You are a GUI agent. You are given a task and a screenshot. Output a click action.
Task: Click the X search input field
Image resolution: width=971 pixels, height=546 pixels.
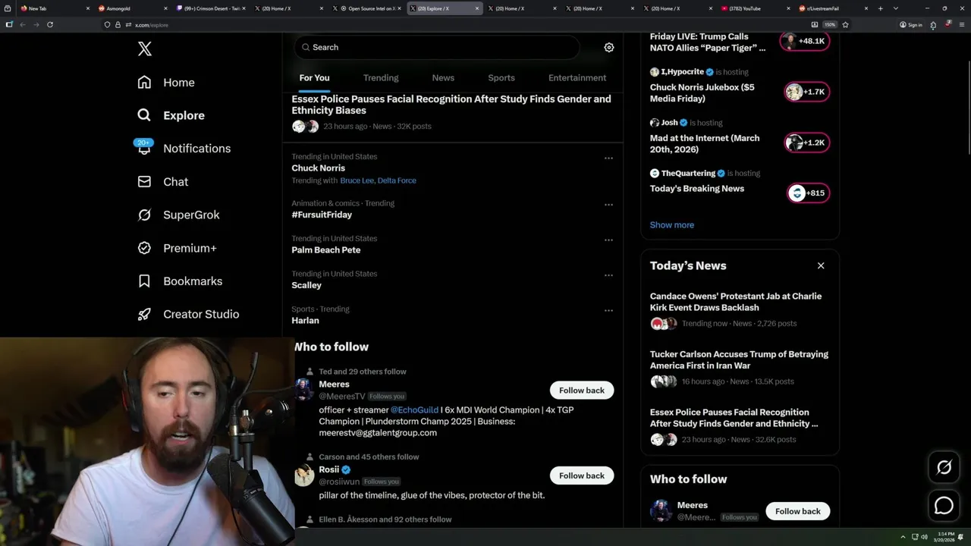(437, 47)
